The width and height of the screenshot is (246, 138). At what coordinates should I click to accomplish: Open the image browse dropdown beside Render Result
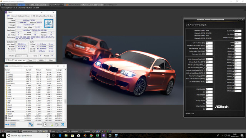[x=20, y=131]
